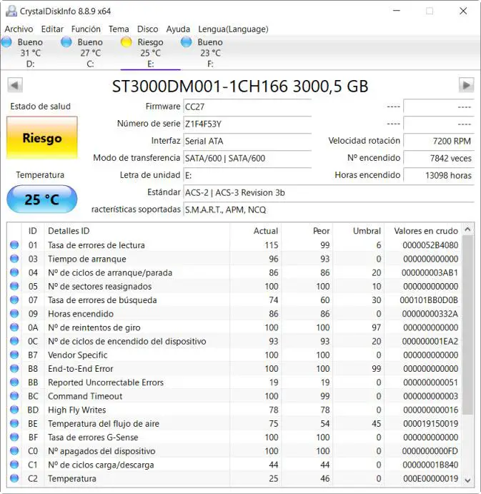Click blue status icon for Temperatura del flujo de aire
The height and width of the screenshot is (494, 481).
(14, 423)
